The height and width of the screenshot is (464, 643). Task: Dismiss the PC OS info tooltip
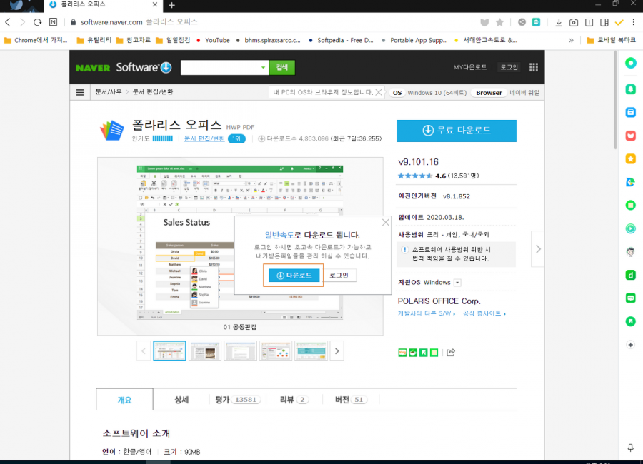tap(379, 92)
